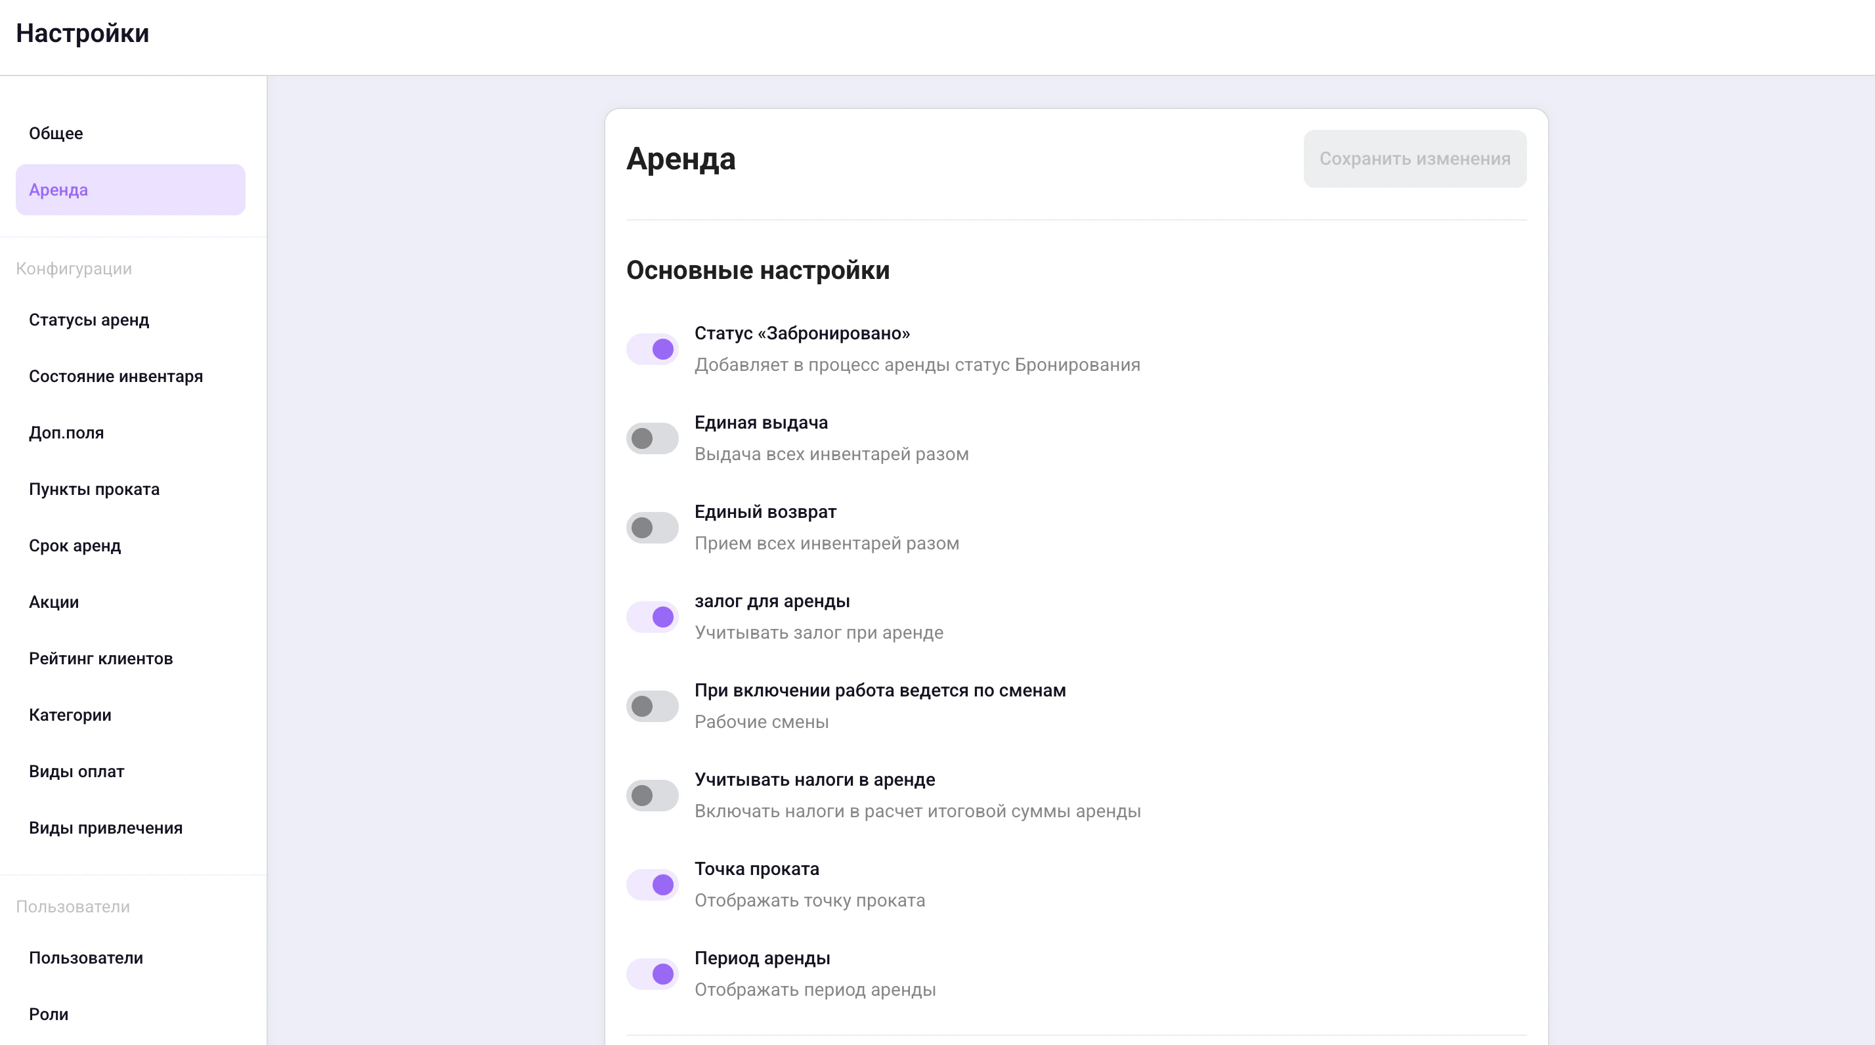Screen dimensions: 1875x1045
Task: Enable the Единая выдача toggle
Action: 652,439
